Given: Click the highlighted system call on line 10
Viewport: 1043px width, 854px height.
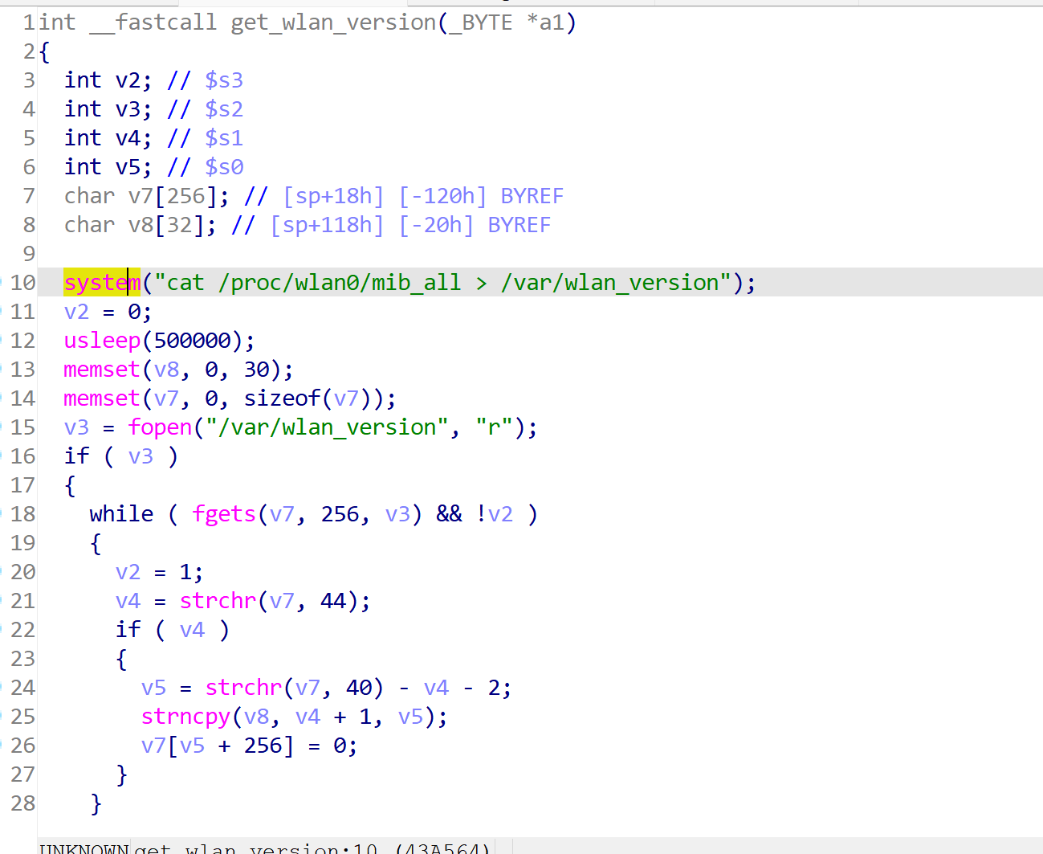Looking at the screenshot, I should [102, 283].
